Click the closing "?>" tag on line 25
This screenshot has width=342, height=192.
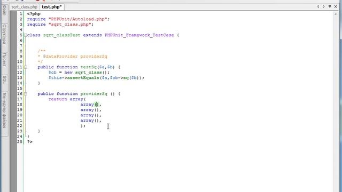pos(30,142)
